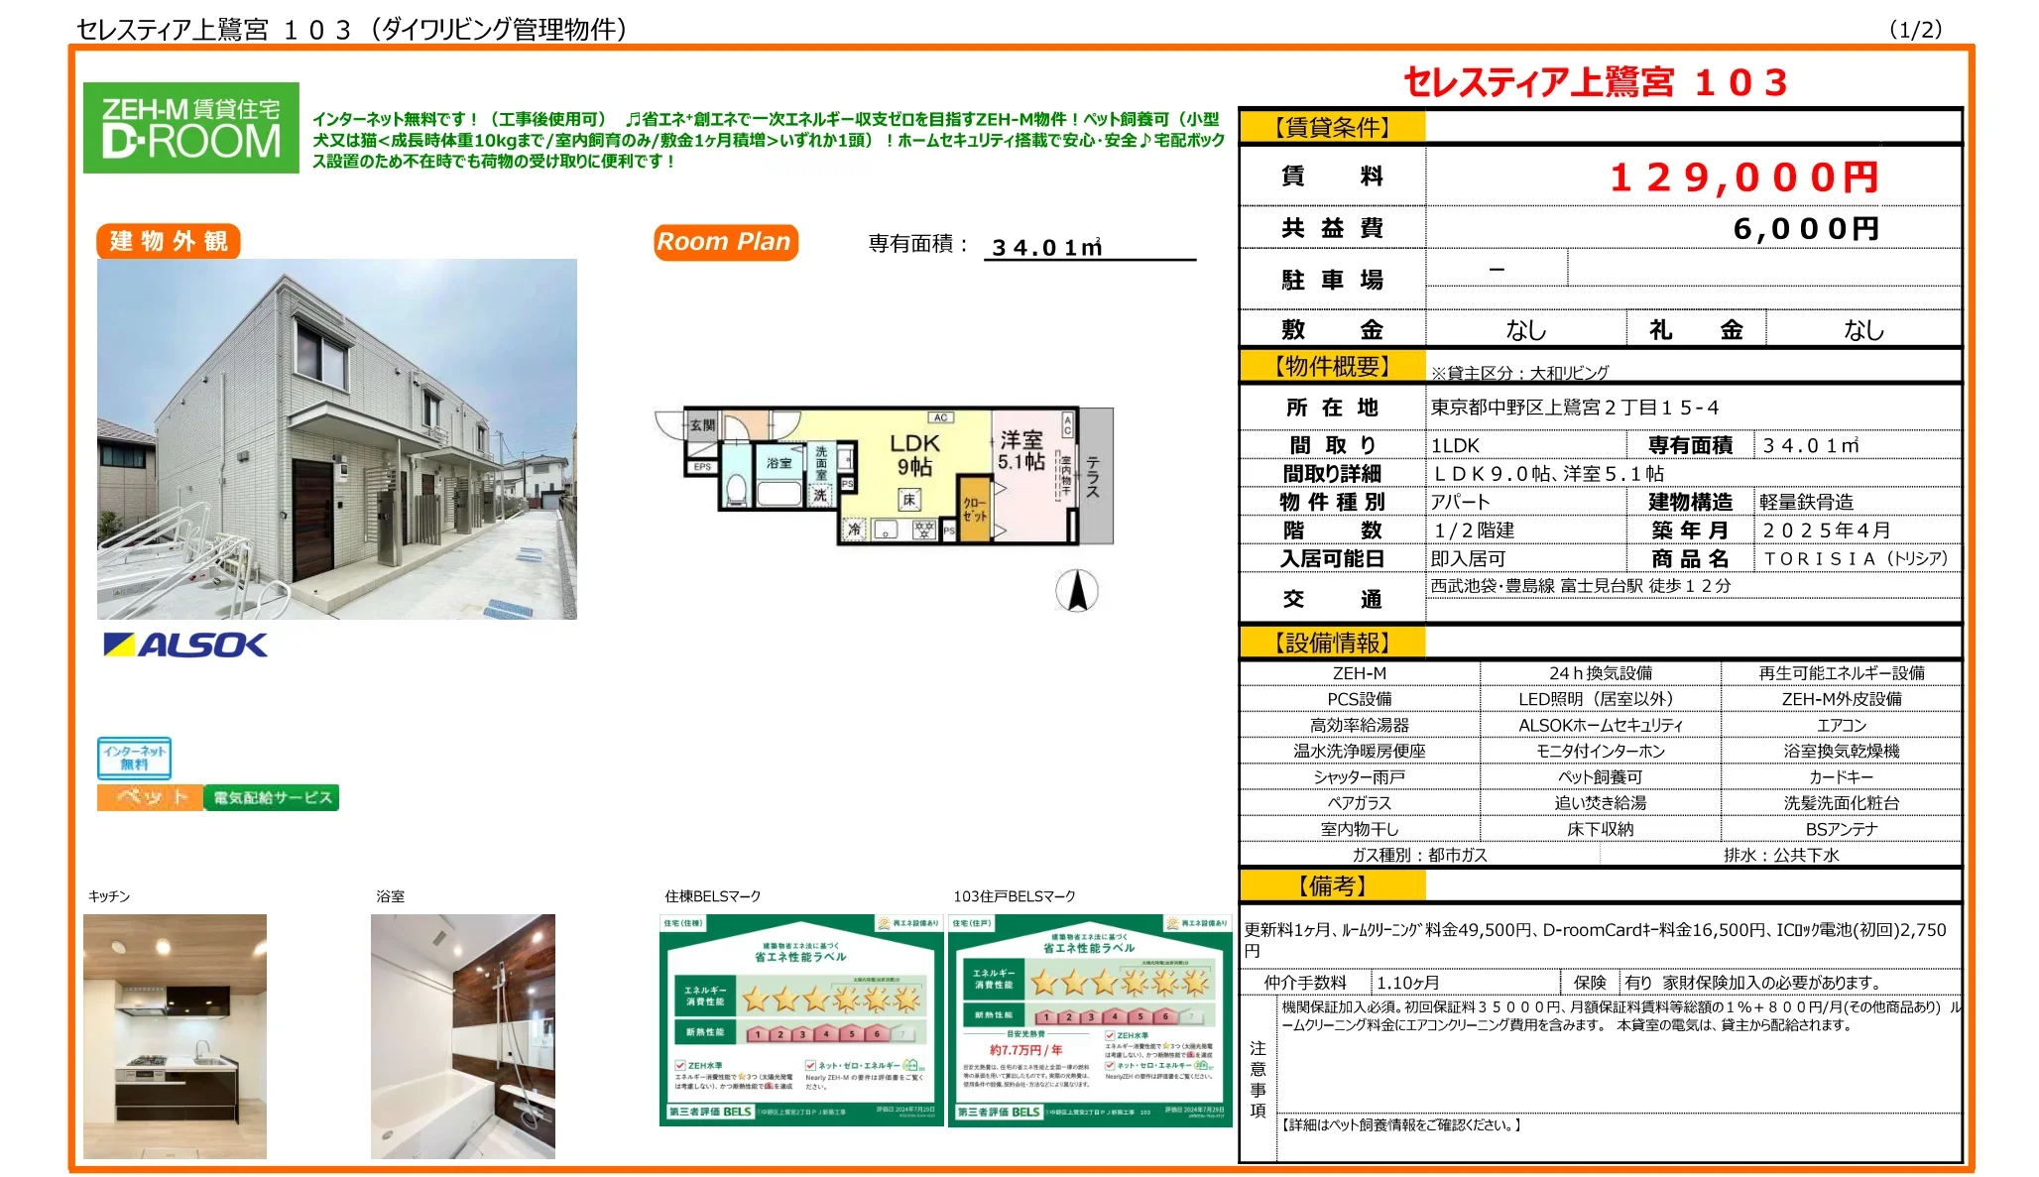
Task: Click the 設備情報 section header
Action: (x=1332, y=643)
